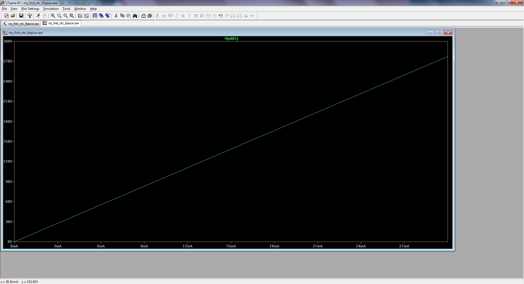Open the Control Panel hammer icon
This screenshot has width=524, height=284.
click(30, 16)
